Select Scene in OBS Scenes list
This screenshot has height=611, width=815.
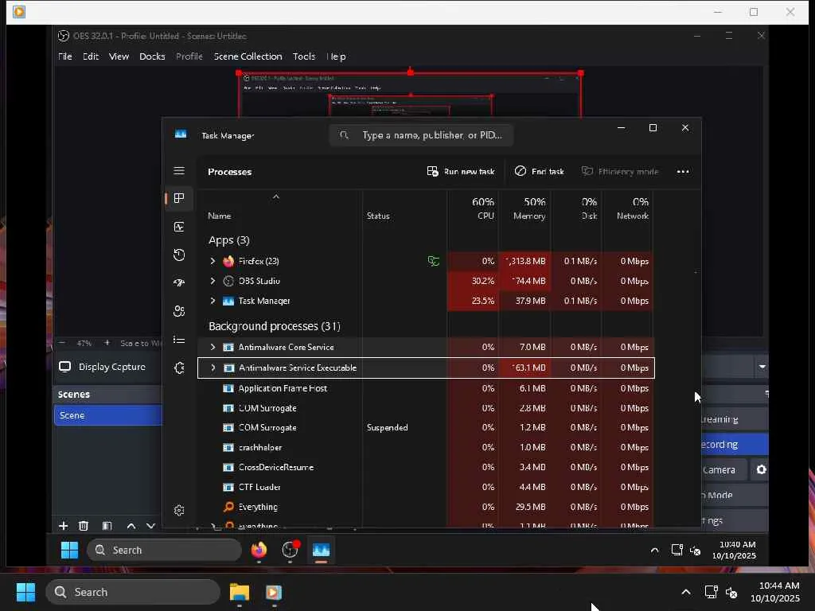(x=108, y=415)
